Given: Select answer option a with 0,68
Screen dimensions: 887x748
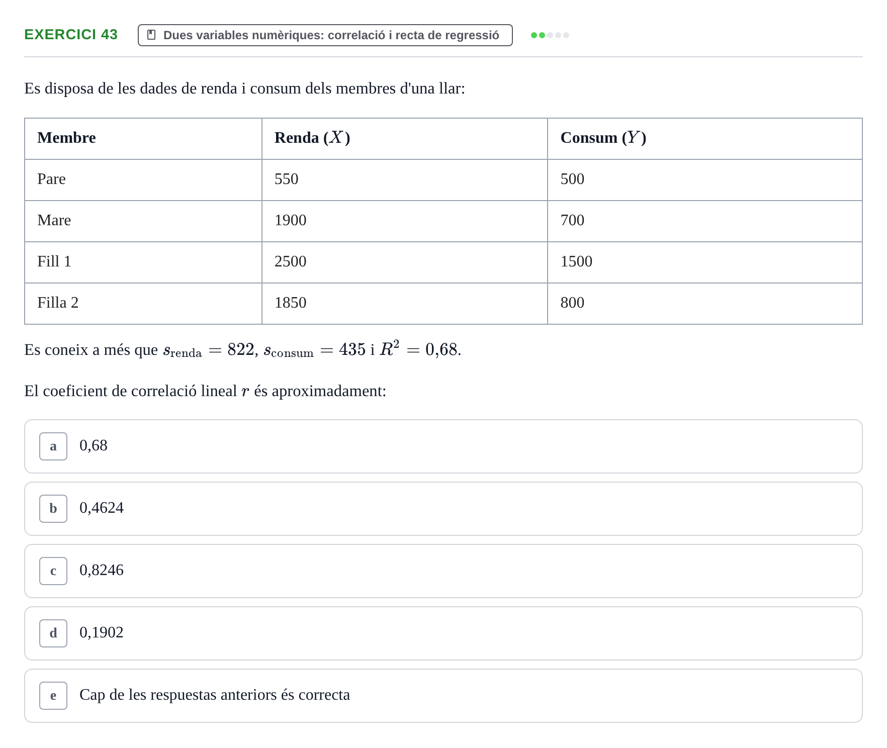Looking at the screenshot, I should 443,446.
